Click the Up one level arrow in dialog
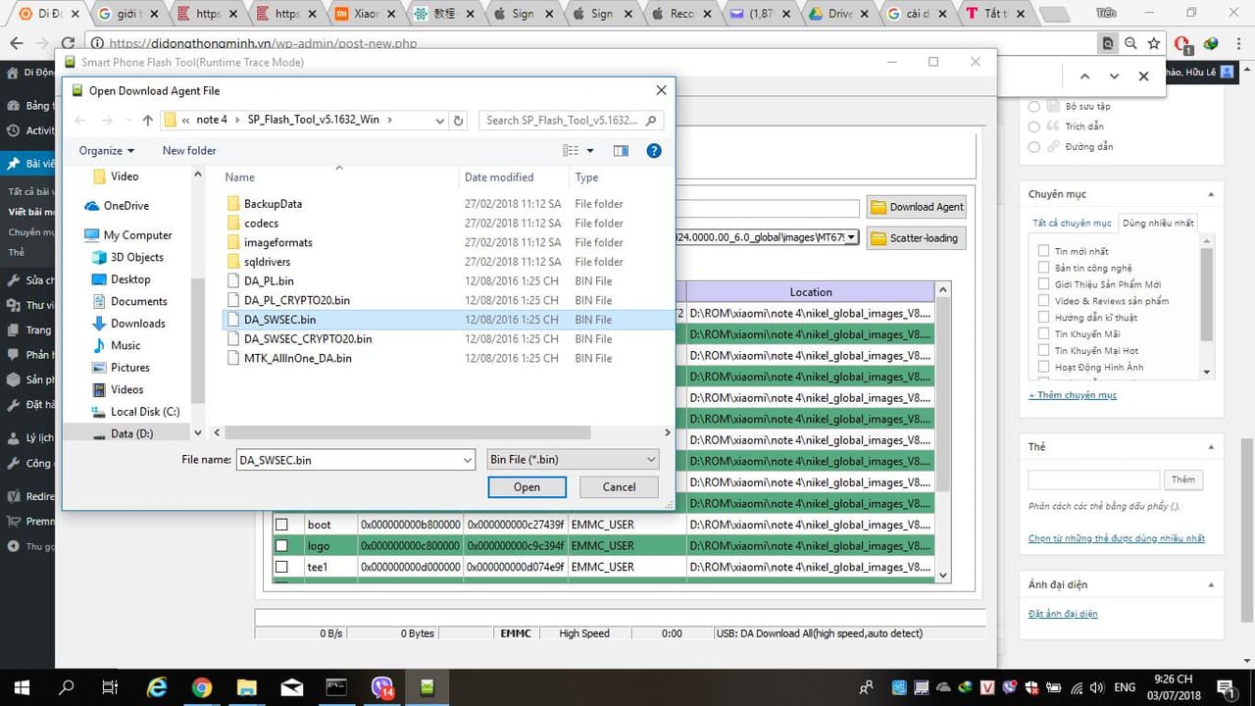Screen dimensions: 1255x706 (x=148, y=120)
